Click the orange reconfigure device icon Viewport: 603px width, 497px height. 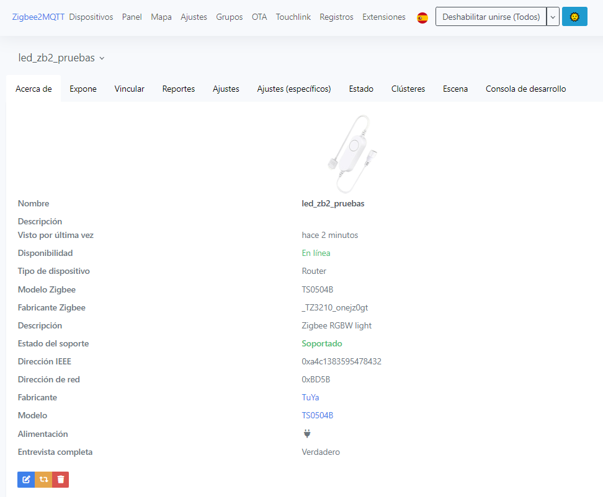[x=43, y=480]
